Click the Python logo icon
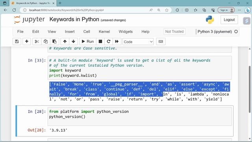This screenshot has width=252, height=142. click(x=210, y=20)
